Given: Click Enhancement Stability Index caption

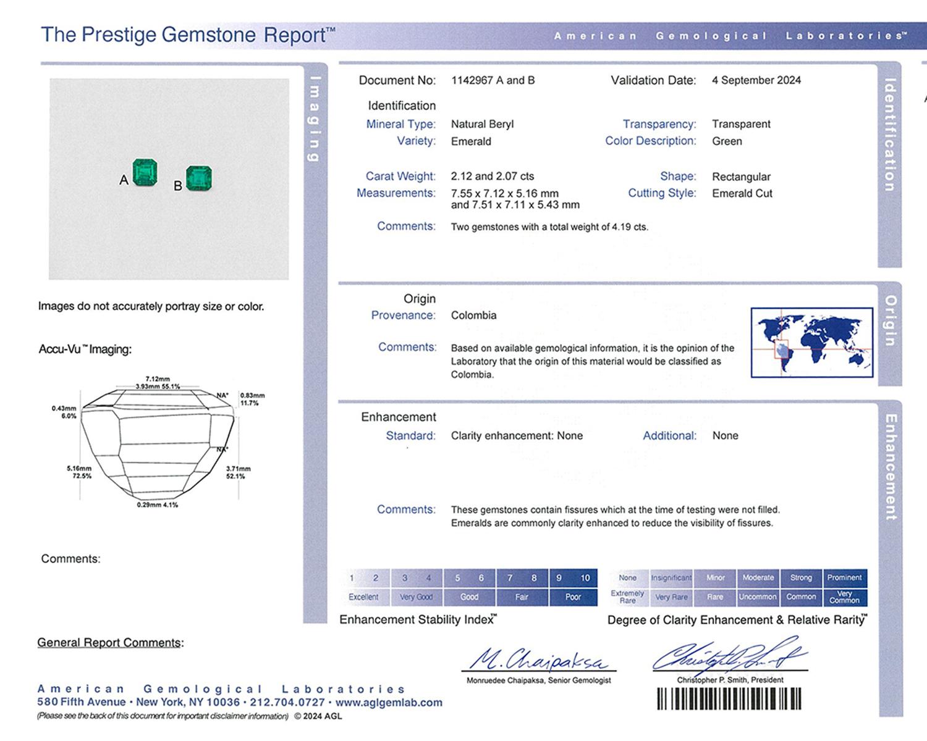Looking at the screenshot, I should tap(418, 619).
